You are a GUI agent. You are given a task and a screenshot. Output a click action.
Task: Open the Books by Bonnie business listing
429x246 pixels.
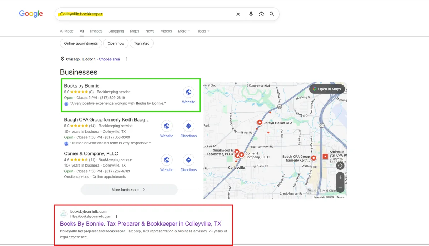(x=82, y=86)
